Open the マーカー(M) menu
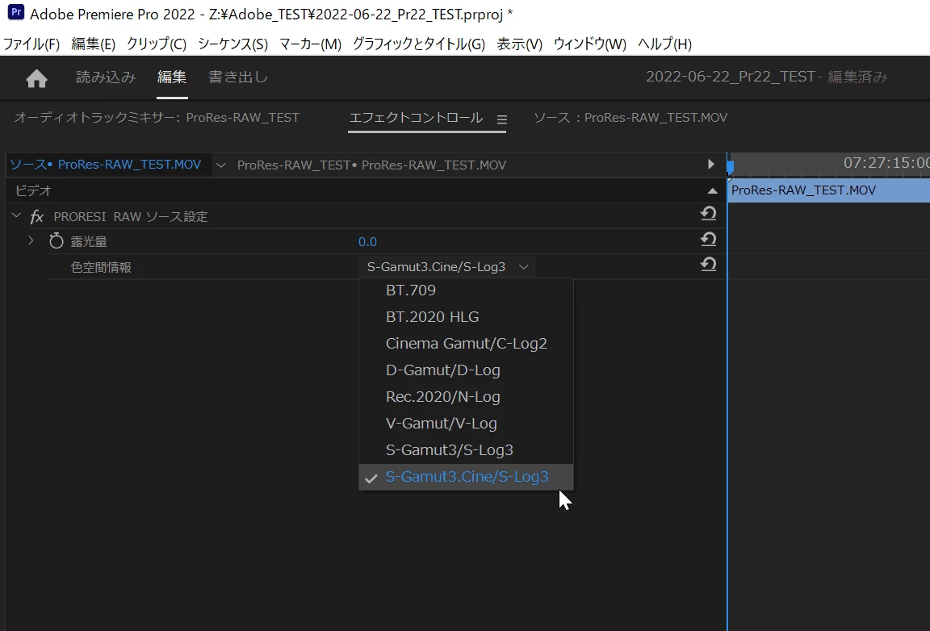The image size is (930, 631). [310, 44]
